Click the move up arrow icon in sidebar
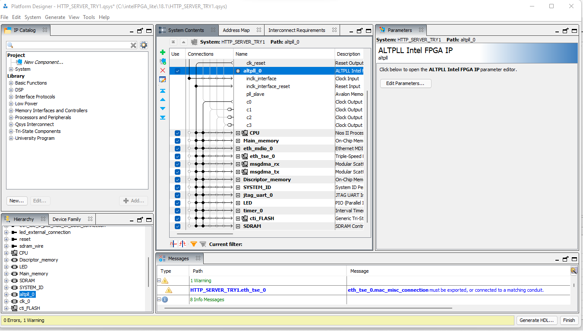This screenshot has width=583, height=331. [x=163, y=100]
